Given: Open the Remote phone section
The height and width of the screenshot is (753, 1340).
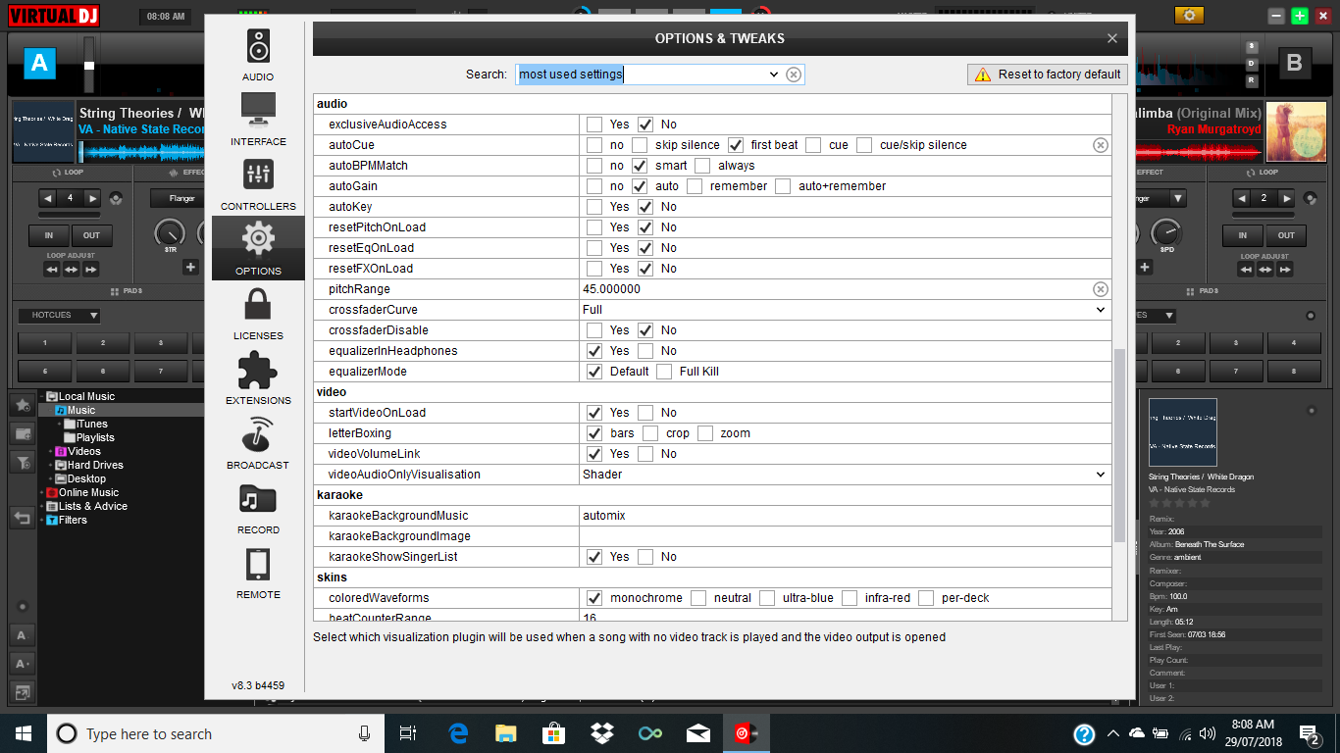Looking at the screenshot, I should [x=258, y=572].
